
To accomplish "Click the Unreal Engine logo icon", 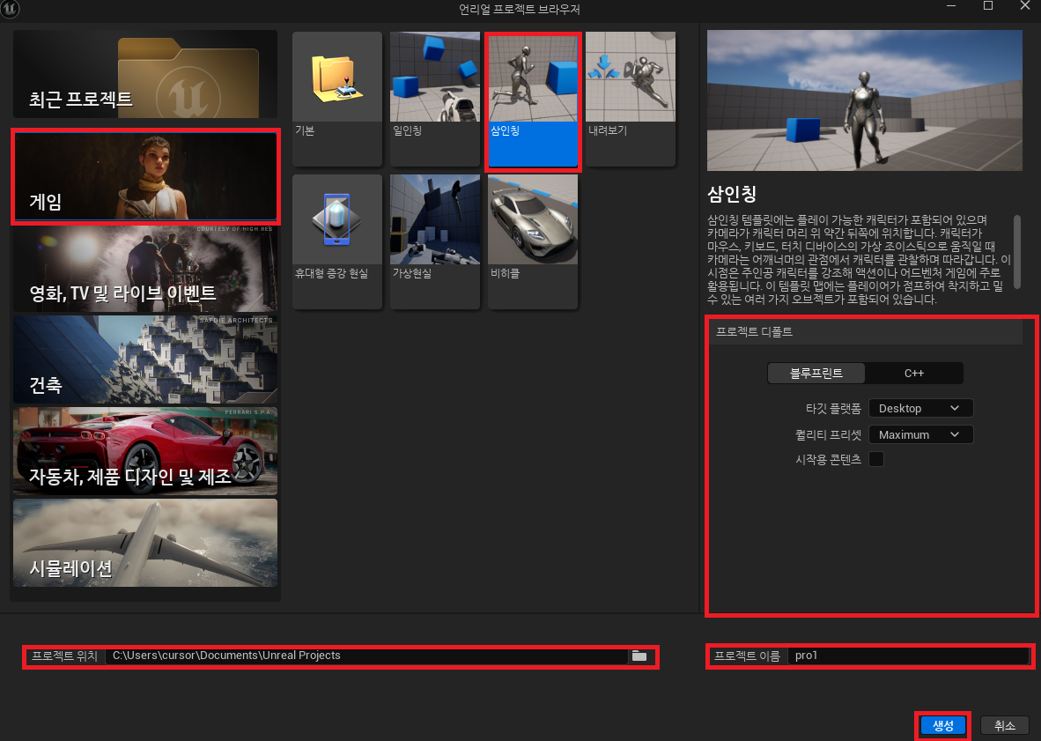I will (10, 9).
